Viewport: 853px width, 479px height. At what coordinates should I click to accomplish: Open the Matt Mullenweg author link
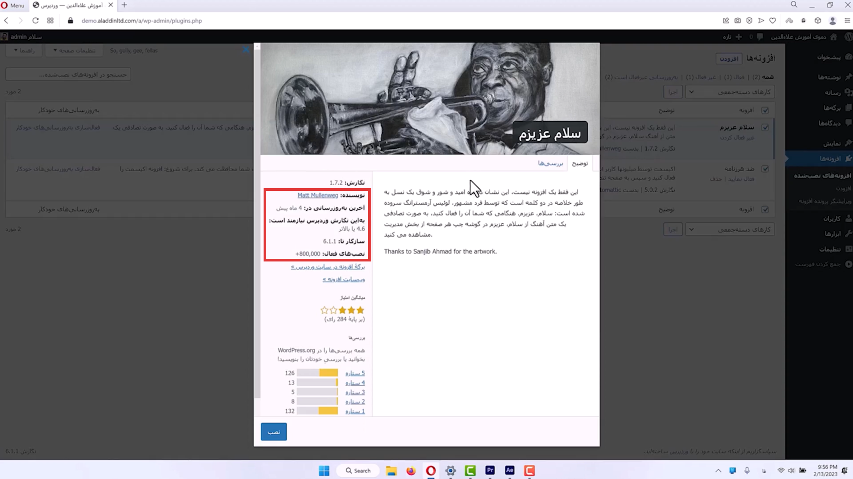tap(318, 195)
